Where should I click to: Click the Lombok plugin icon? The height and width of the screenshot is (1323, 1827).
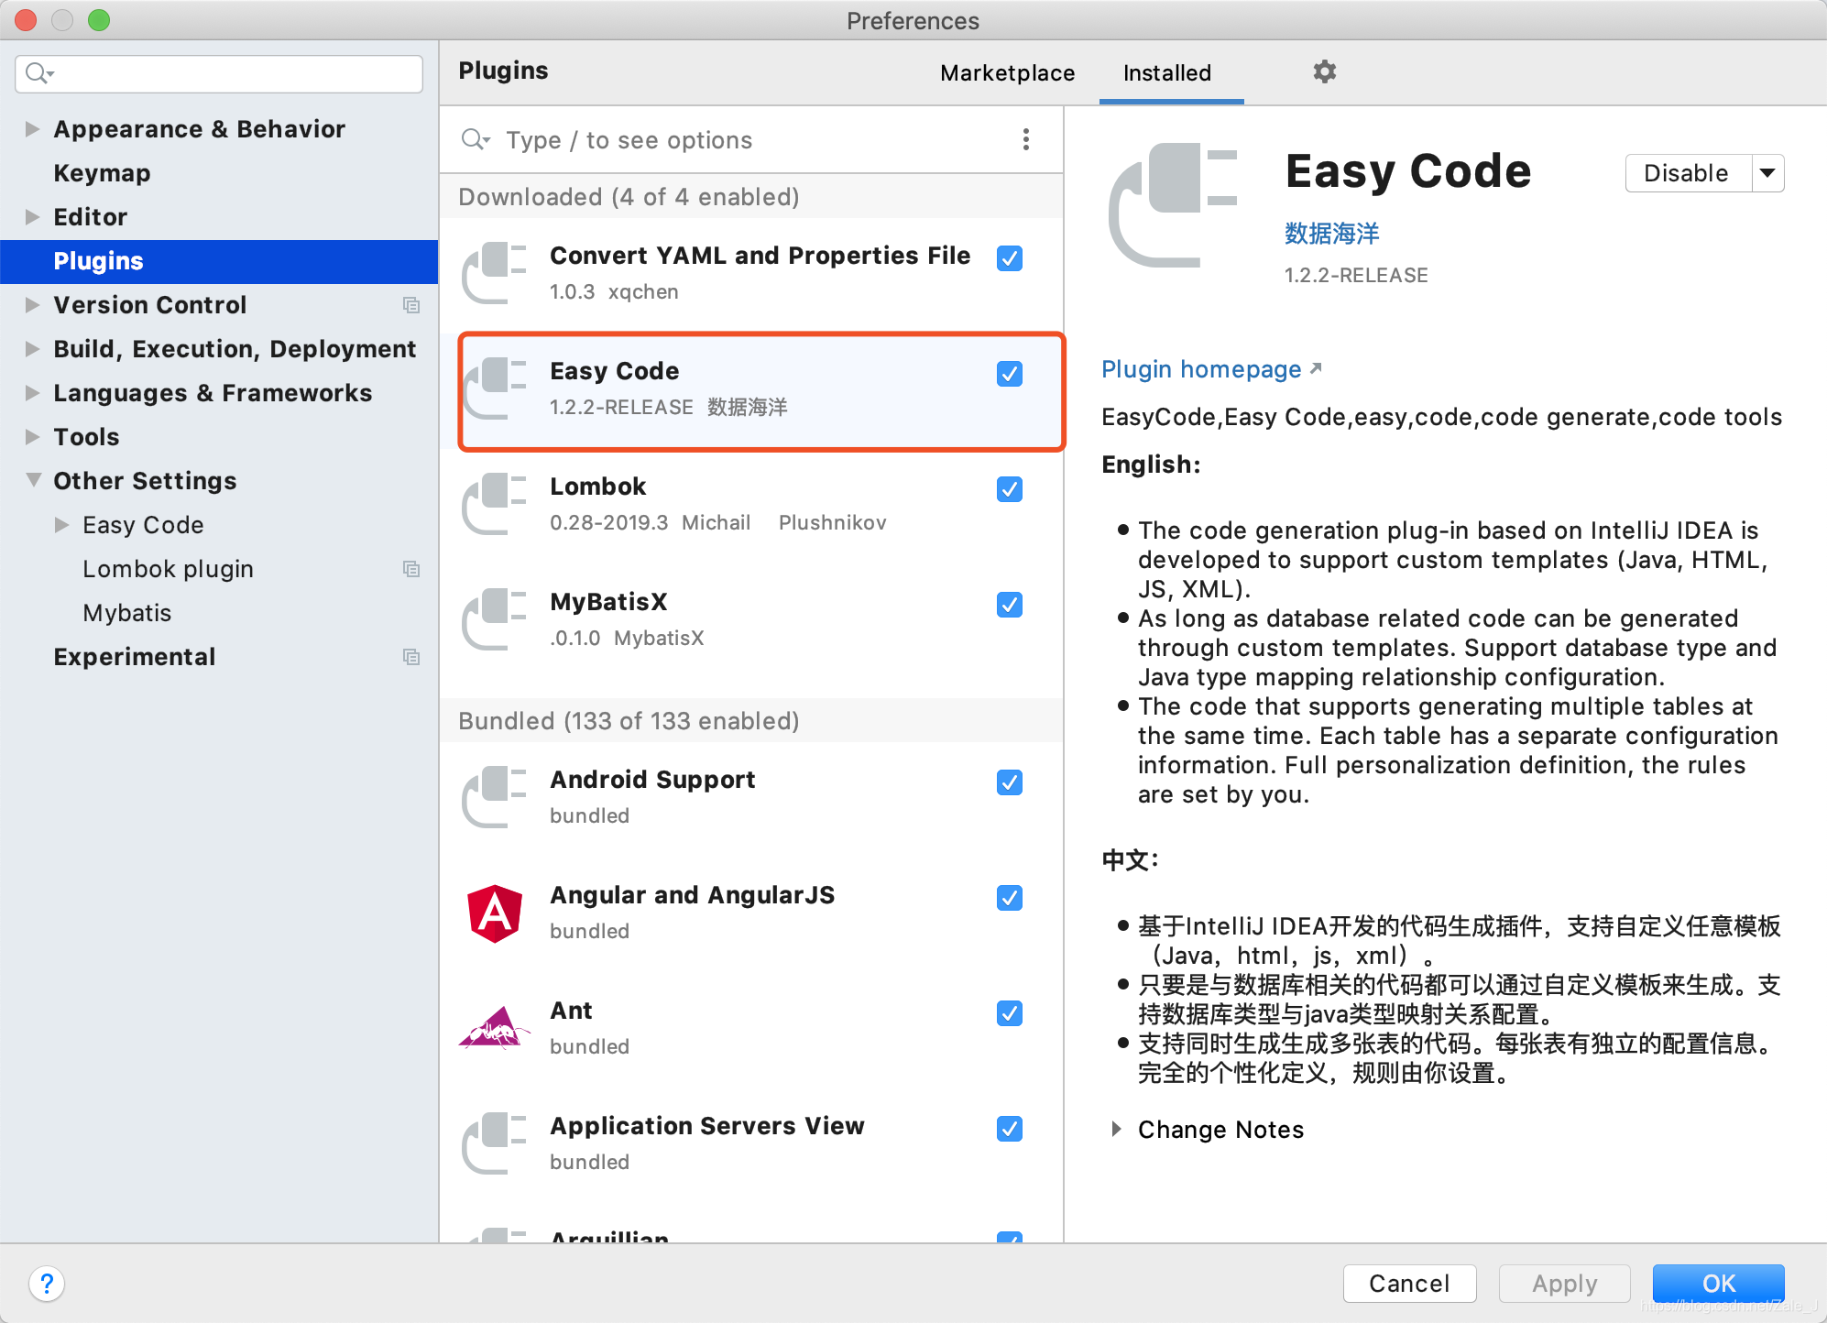(495, 503)
